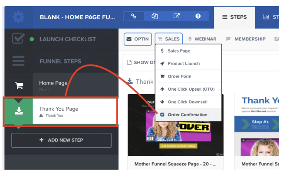Click the funnel link icon in header
290x174 pixels.
tap(134, 16)
